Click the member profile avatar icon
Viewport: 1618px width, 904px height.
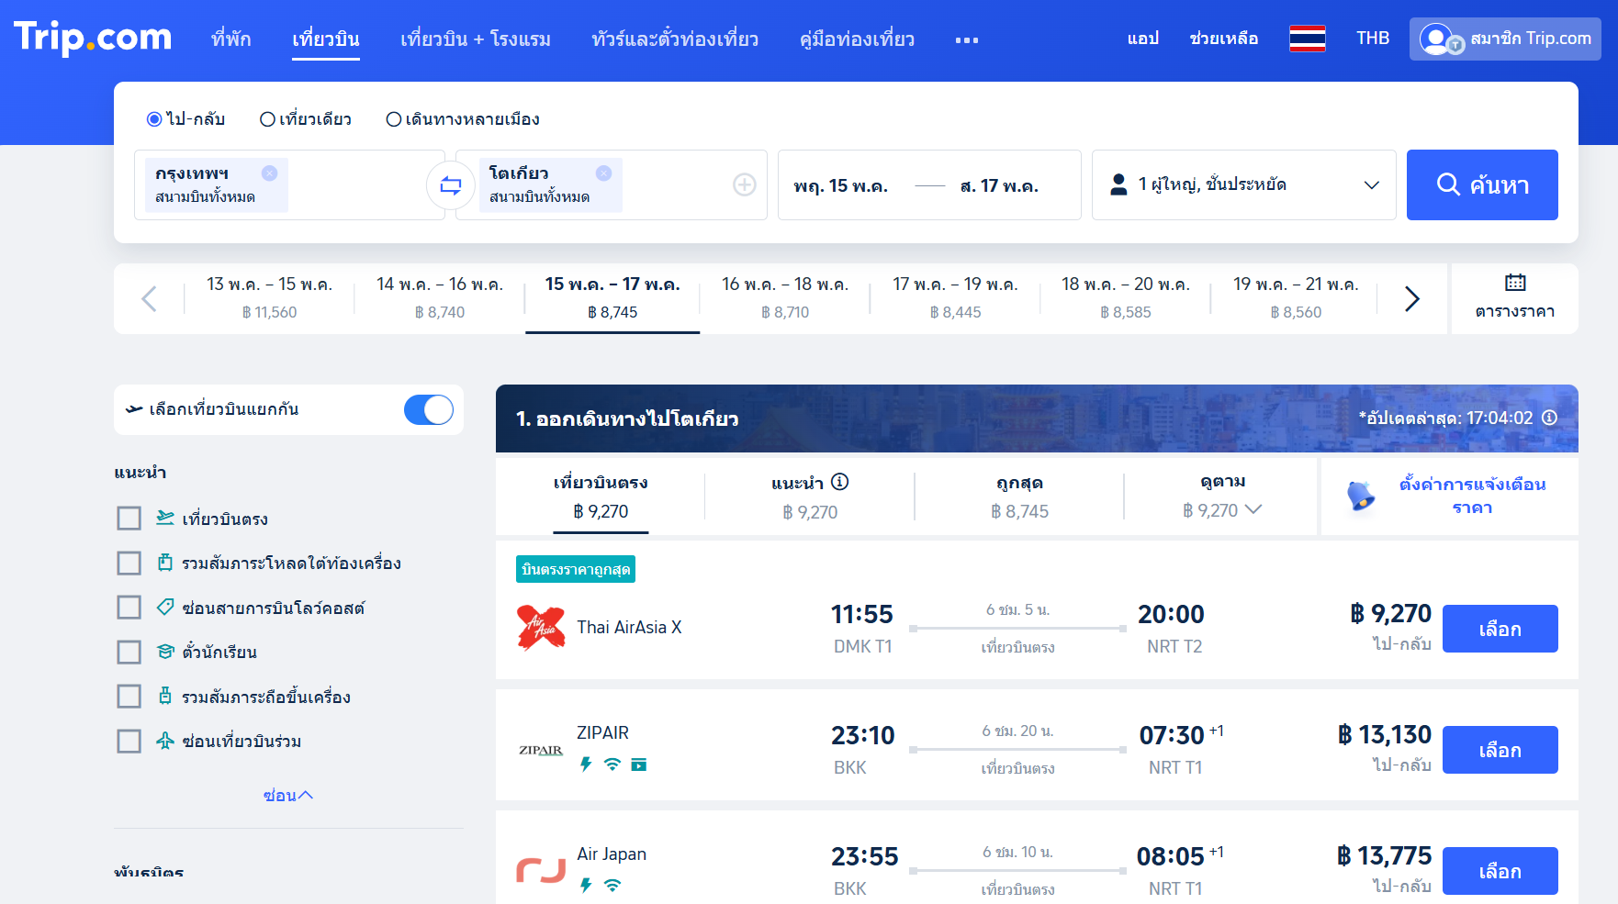pos(1435,39)
